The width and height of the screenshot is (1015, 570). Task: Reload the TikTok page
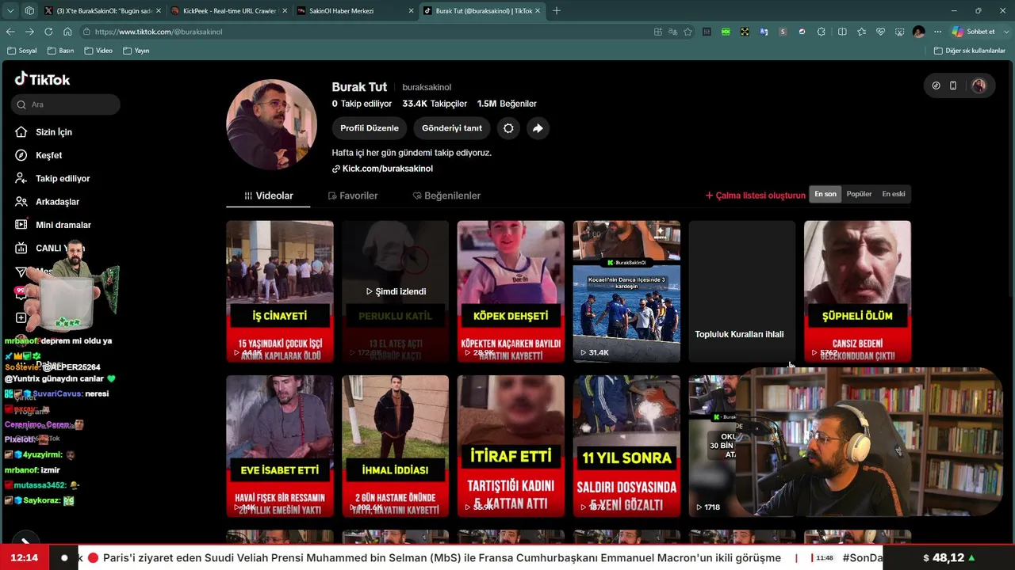point(48,32)
